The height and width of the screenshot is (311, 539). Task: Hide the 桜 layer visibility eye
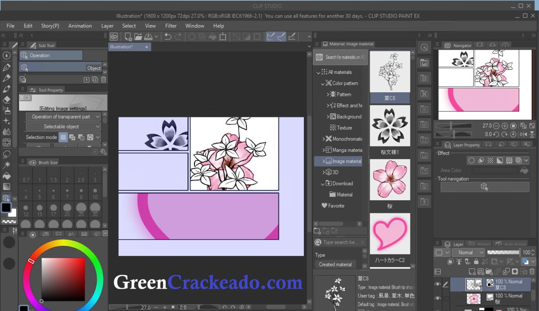(x=437, y=297)
